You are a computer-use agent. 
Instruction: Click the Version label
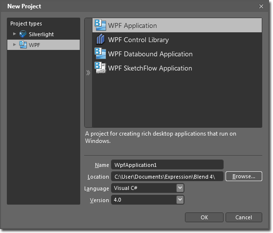tap(99, 200)
